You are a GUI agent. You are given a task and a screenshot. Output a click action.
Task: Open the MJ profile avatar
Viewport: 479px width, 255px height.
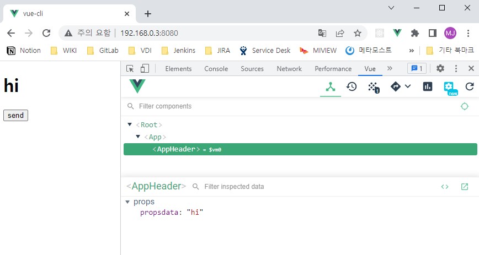(450, 33)
